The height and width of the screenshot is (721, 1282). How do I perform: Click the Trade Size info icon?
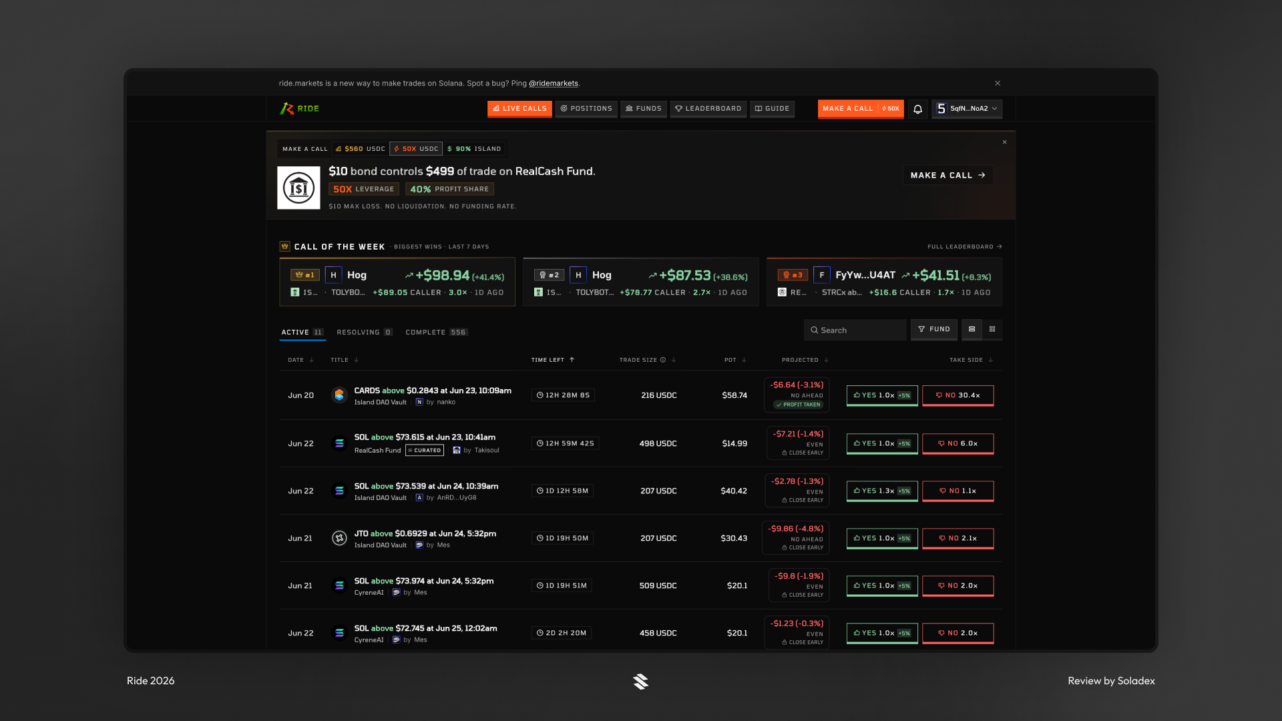[x=663, y=360]
